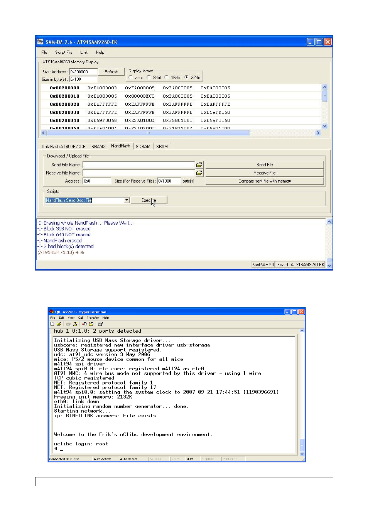Click HyperTerminal Open file toolbar icon

pyautogui.click(x=59, y=324)
